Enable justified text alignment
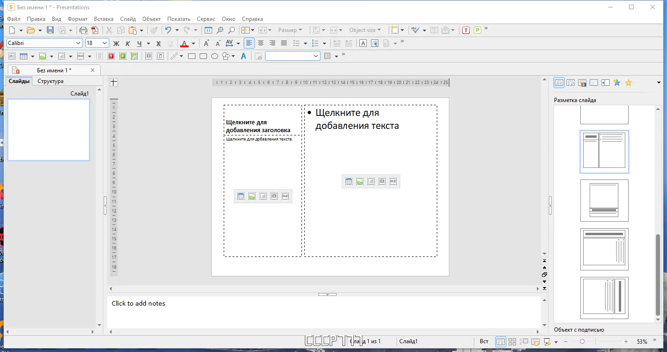The width and height of the screenshot is (667, 352). tap(284, 43)
